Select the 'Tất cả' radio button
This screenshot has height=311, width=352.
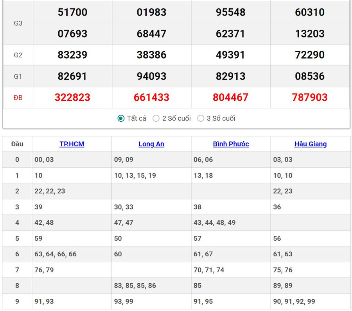121,118
